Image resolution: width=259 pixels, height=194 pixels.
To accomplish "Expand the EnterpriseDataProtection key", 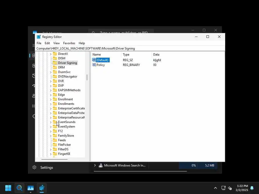I will [x=51, y=113].
